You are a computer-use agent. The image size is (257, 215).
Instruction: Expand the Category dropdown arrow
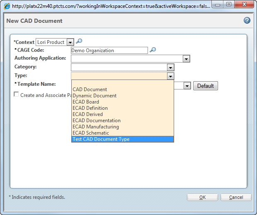point(170,68)
